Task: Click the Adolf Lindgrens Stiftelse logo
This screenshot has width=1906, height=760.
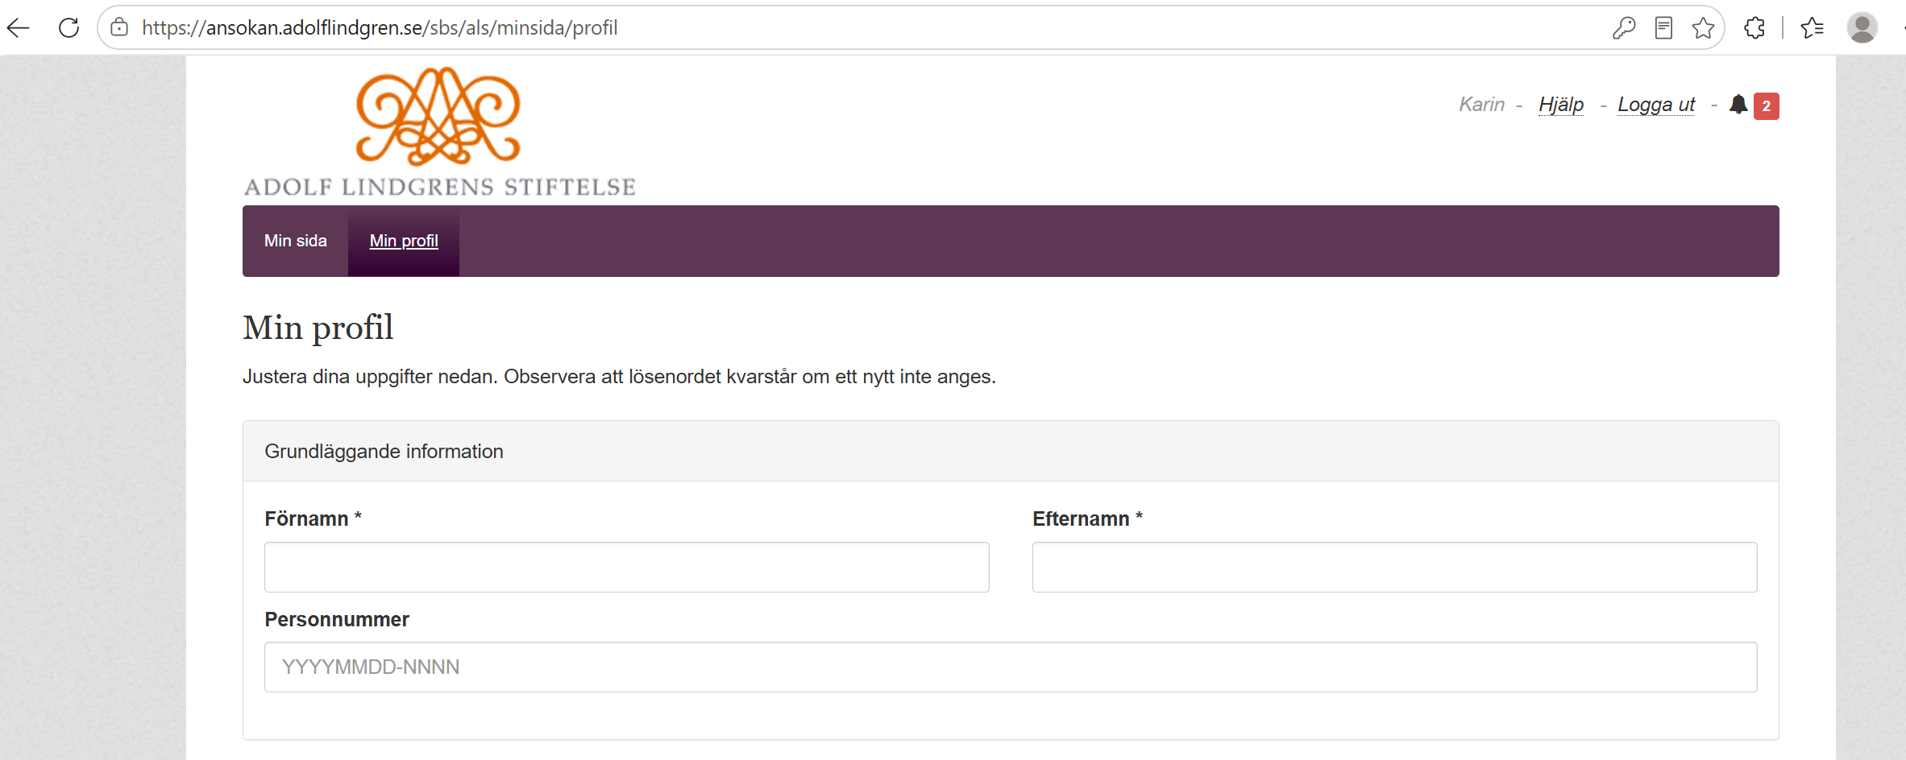Action: 439,132
